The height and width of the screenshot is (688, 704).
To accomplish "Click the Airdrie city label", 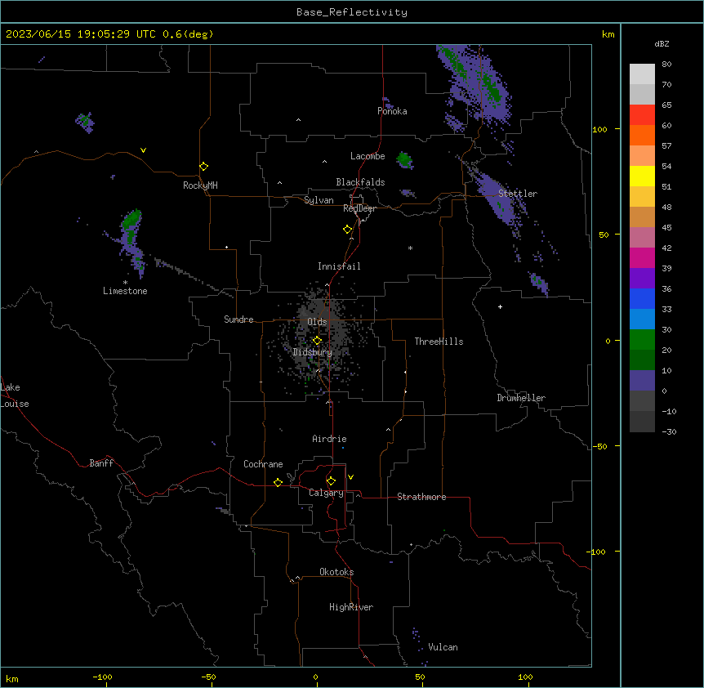I will click(329, 439).
